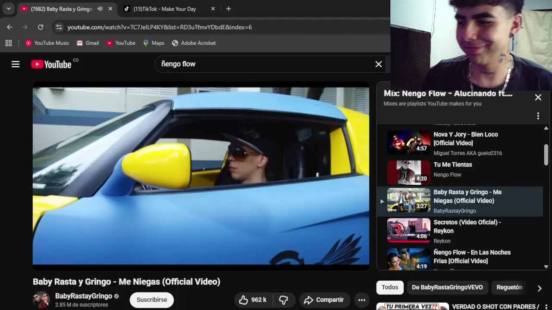The height and width of the screenshot is (310, 552).
Task: Select the Todos filter chip
Action: 390,287
